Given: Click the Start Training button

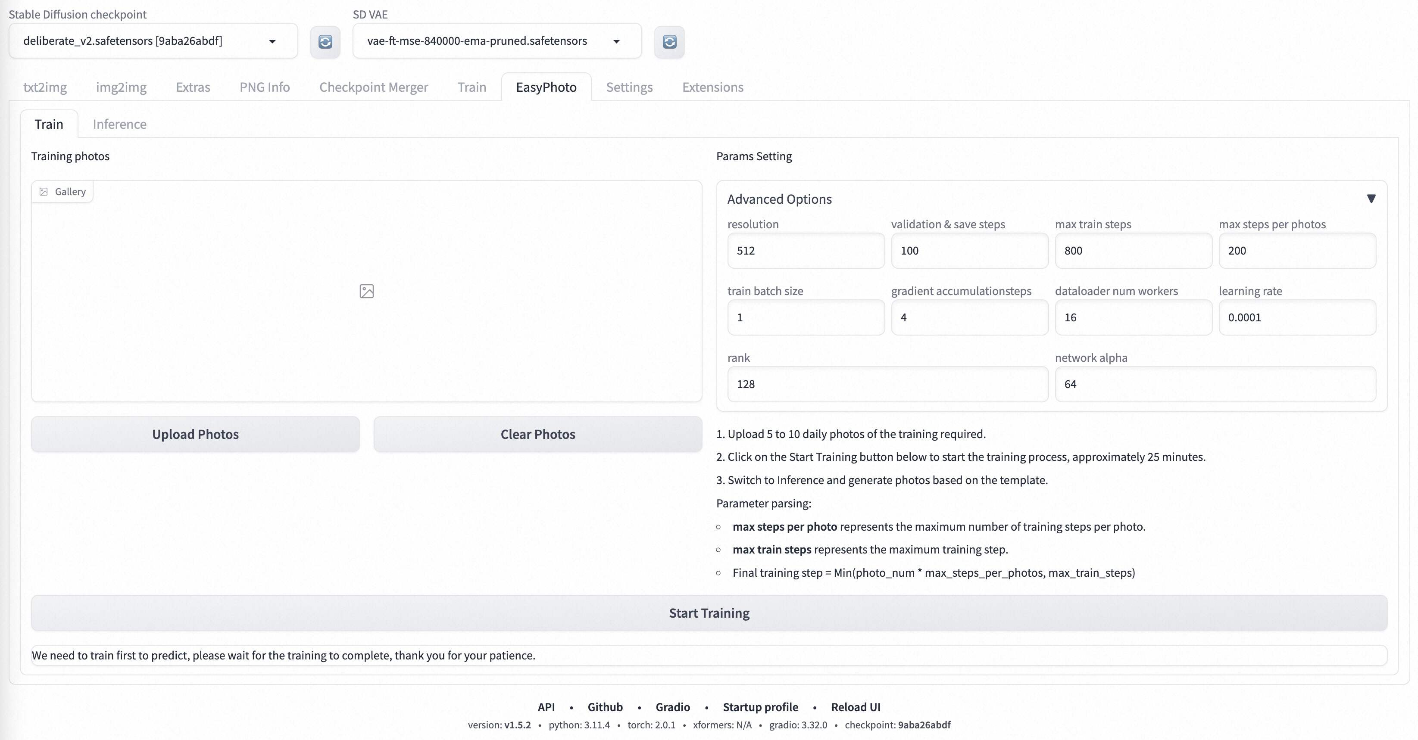Looking at the screenshot, I should pyautogui.click(x=709, y=613).
